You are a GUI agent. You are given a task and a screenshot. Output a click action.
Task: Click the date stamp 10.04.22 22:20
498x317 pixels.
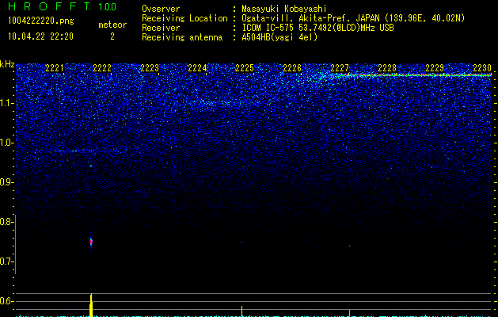[40, 36]
